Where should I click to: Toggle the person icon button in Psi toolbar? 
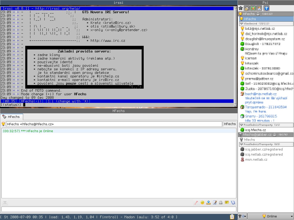tap(259, 8)
